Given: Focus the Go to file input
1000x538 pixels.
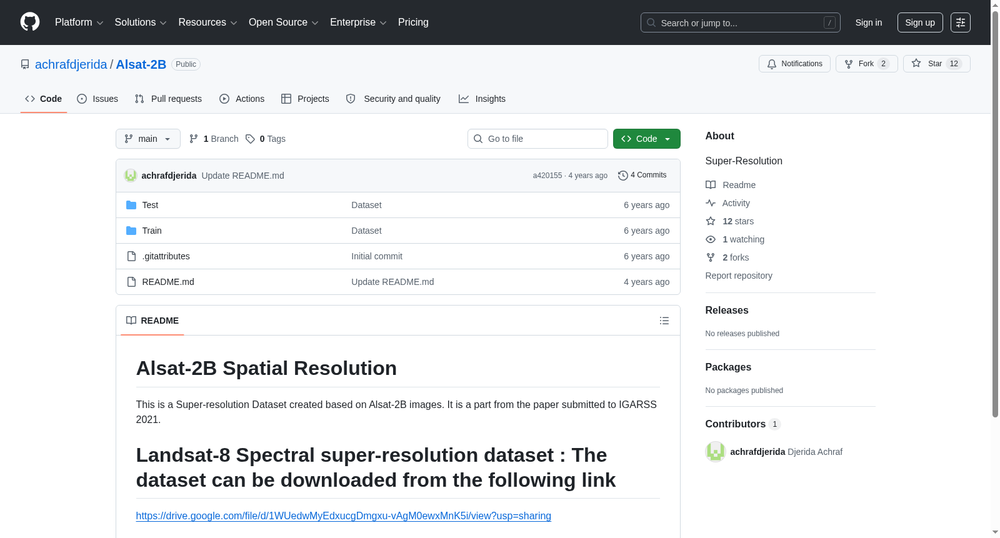Looking at the screenshot, I should 537,139.
